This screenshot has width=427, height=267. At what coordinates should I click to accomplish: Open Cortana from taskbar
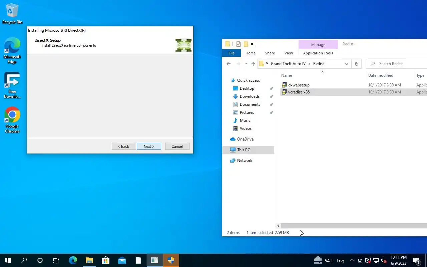pyautogui.click(x=40, y=260)
